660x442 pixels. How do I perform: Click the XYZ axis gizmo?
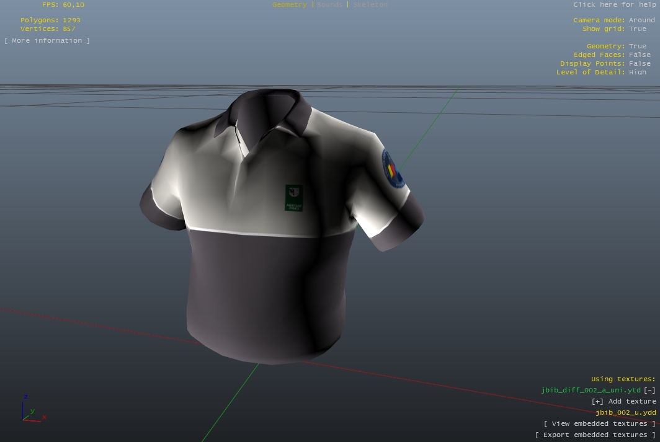pos(31,409)
